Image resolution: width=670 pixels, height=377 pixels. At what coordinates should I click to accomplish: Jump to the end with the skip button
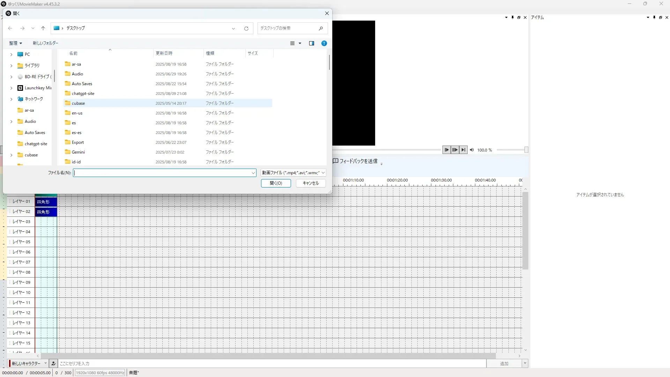pos(463,150)
